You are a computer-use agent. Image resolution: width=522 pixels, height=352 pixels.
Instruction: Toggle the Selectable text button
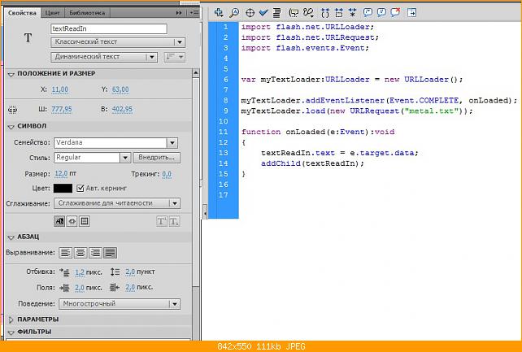click(59, 221)
